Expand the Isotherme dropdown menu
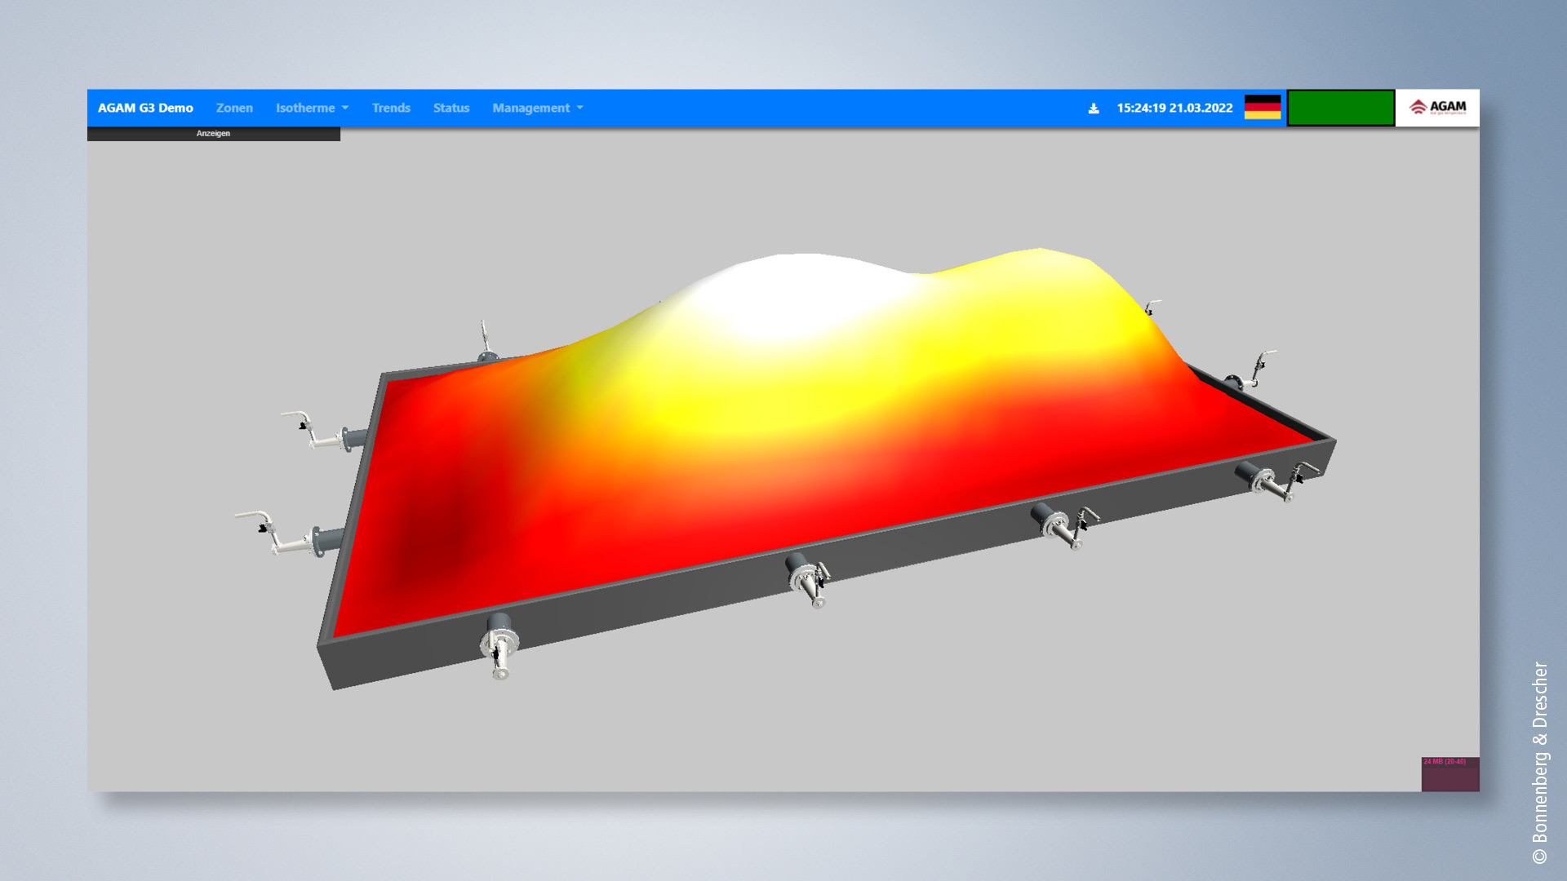Screen dimensions: 1567x881 pyautogui.click(x=312, y=108)
